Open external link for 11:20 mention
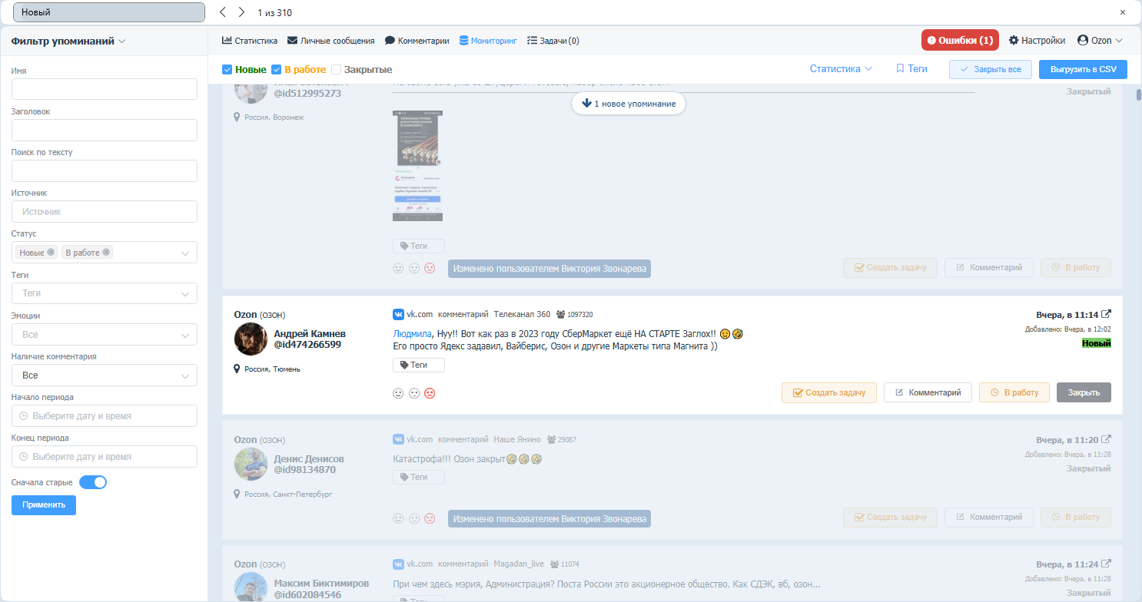 1106,440
